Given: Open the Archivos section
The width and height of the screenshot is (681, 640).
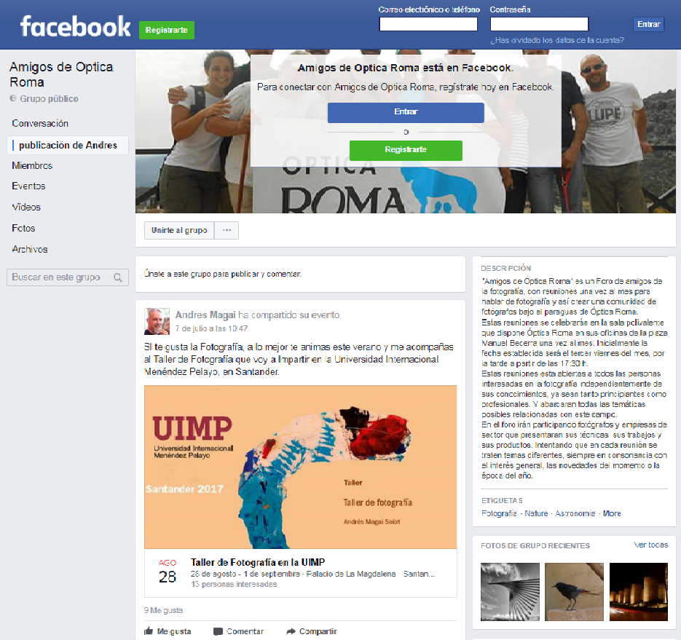Looking at the screenshot, I should tap(30, 249).
